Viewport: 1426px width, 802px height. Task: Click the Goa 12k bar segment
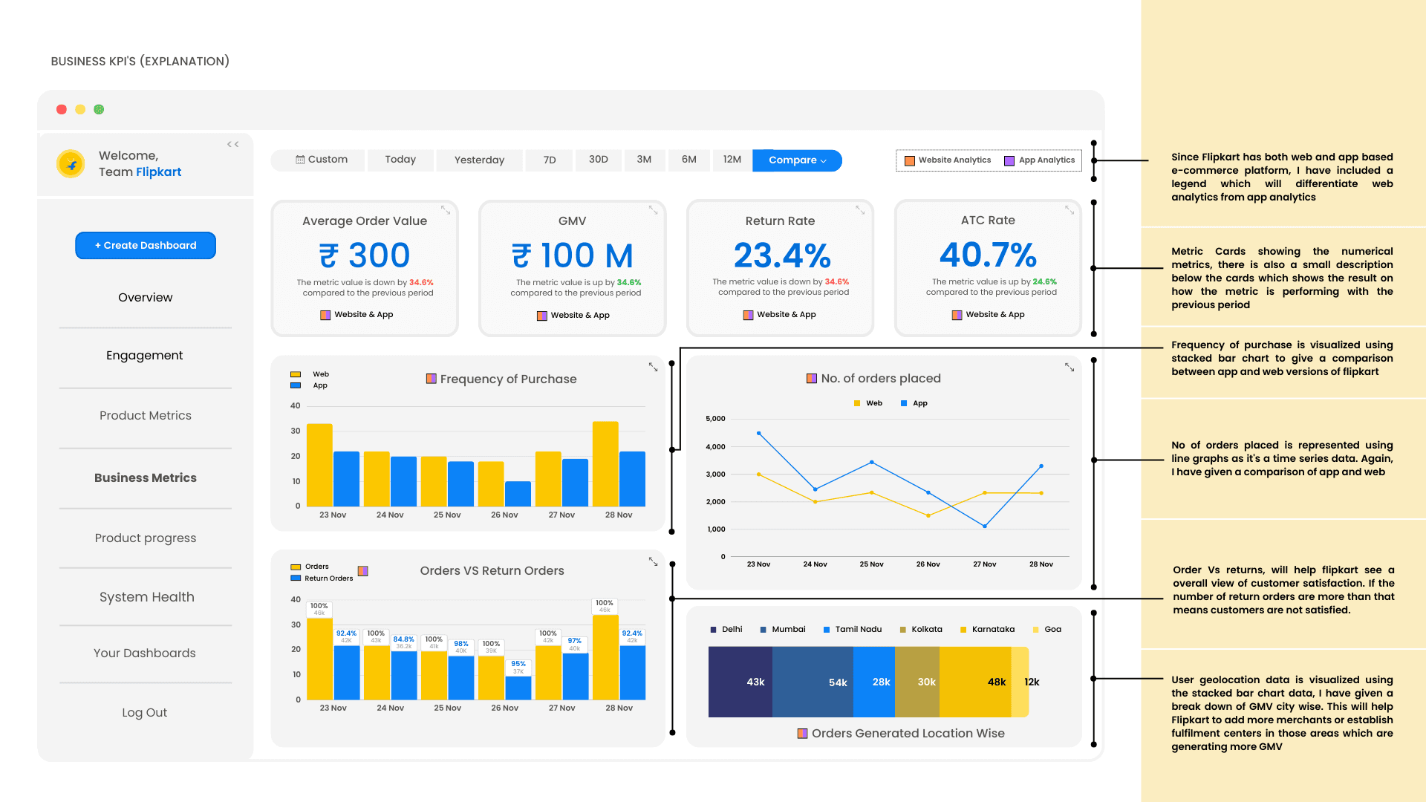[x=1020, y=682]
